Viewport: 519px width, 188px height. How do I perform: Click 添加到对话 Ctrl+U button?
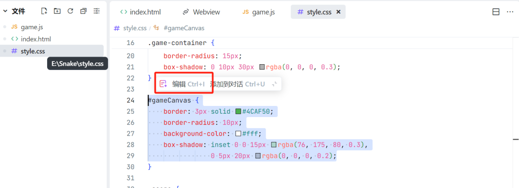click(x=237, y=84)
